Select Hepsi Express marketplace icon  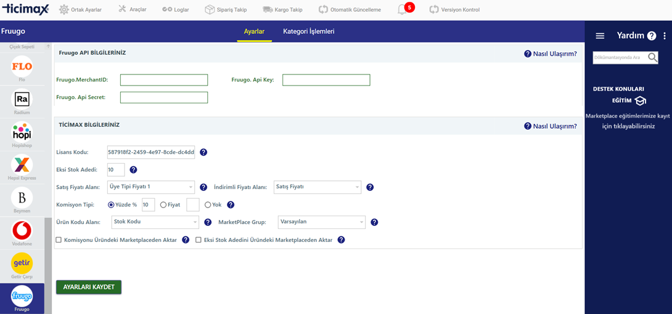pyautogui.click(x=22, y=165)
